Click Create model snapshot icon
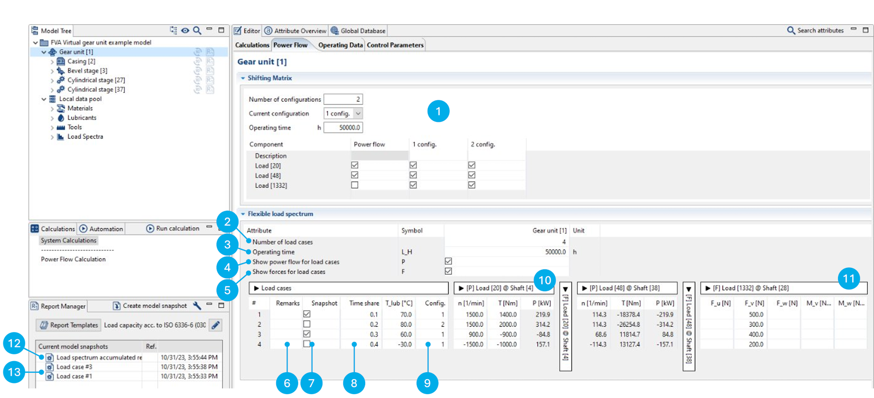Screen dimensions: 874x398 [x=117, y=306]
